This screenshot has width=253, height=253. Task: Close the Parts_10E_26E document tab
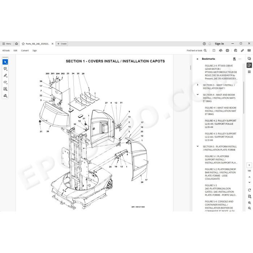(52, 44)
